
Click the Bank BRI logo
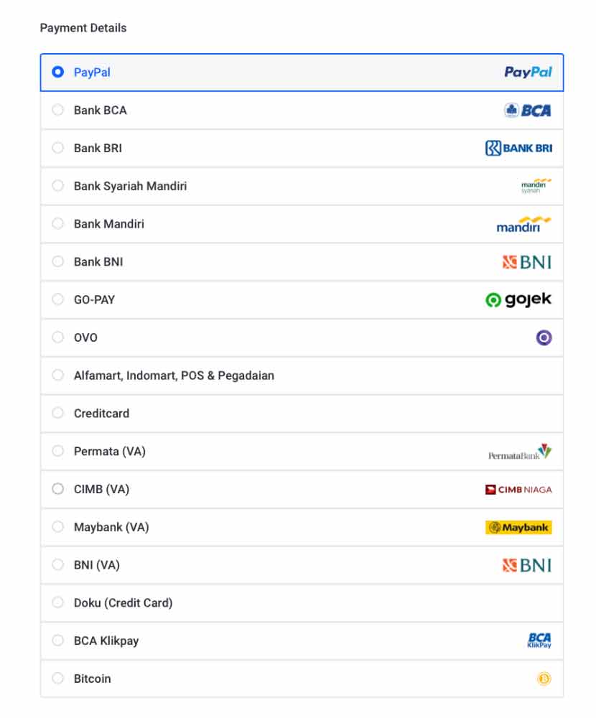pos(518,149)
